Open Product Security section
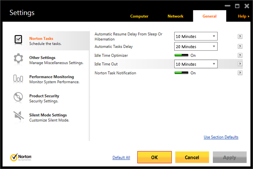 coord(51,98)
